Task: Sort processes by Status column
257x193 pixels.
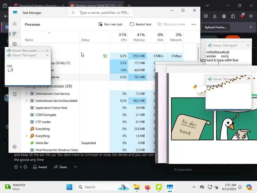Action: (x=95, y=37)
